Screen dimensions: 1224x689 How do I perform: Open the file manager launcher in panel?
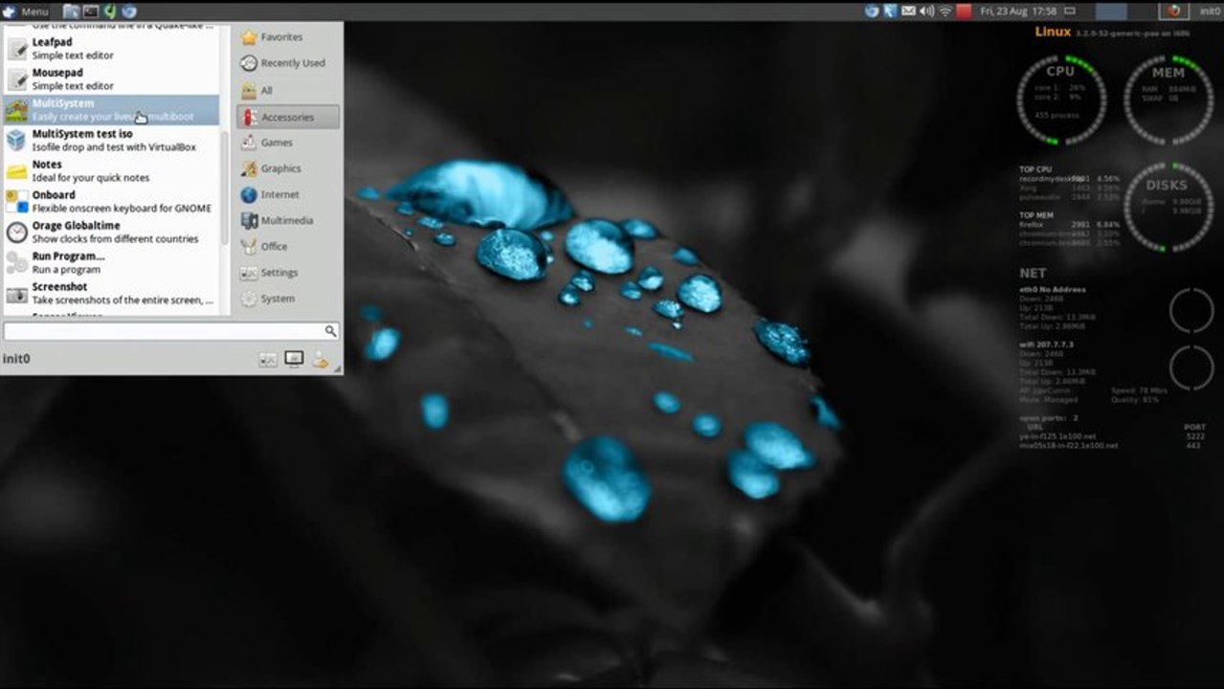[x=72, y=11]
